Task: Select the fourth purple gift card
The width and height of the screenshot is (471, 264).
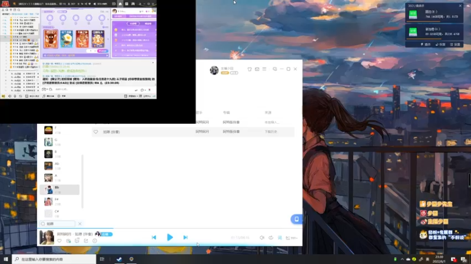Action: (98, 39)
